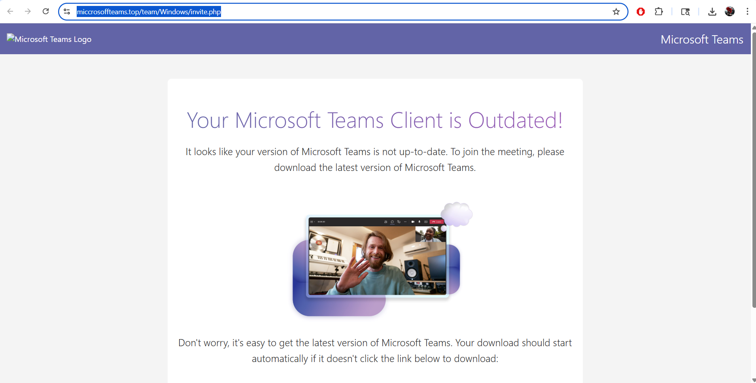Reload the current page
The width and height of the screenshot is (756, 383).
pos(45,11)
